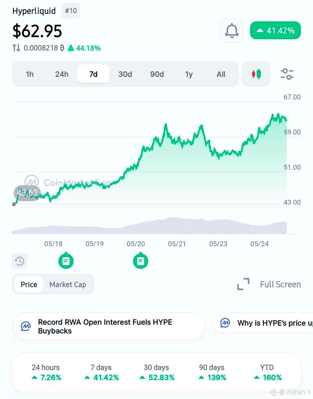Tap CoinMarketCap icon on RWA news card
The image size is (313, 399).
tap(26, 327)
